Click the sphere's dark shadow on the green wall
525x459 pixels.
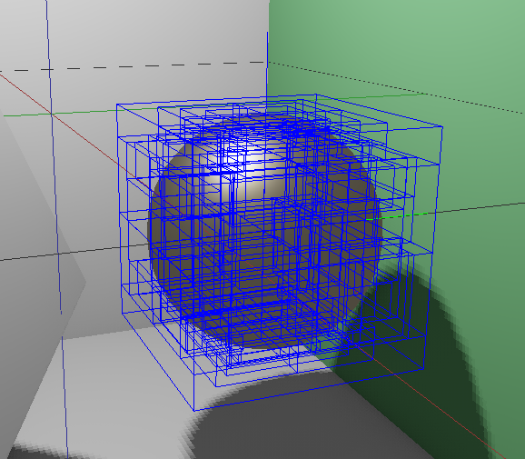point(419,322)
